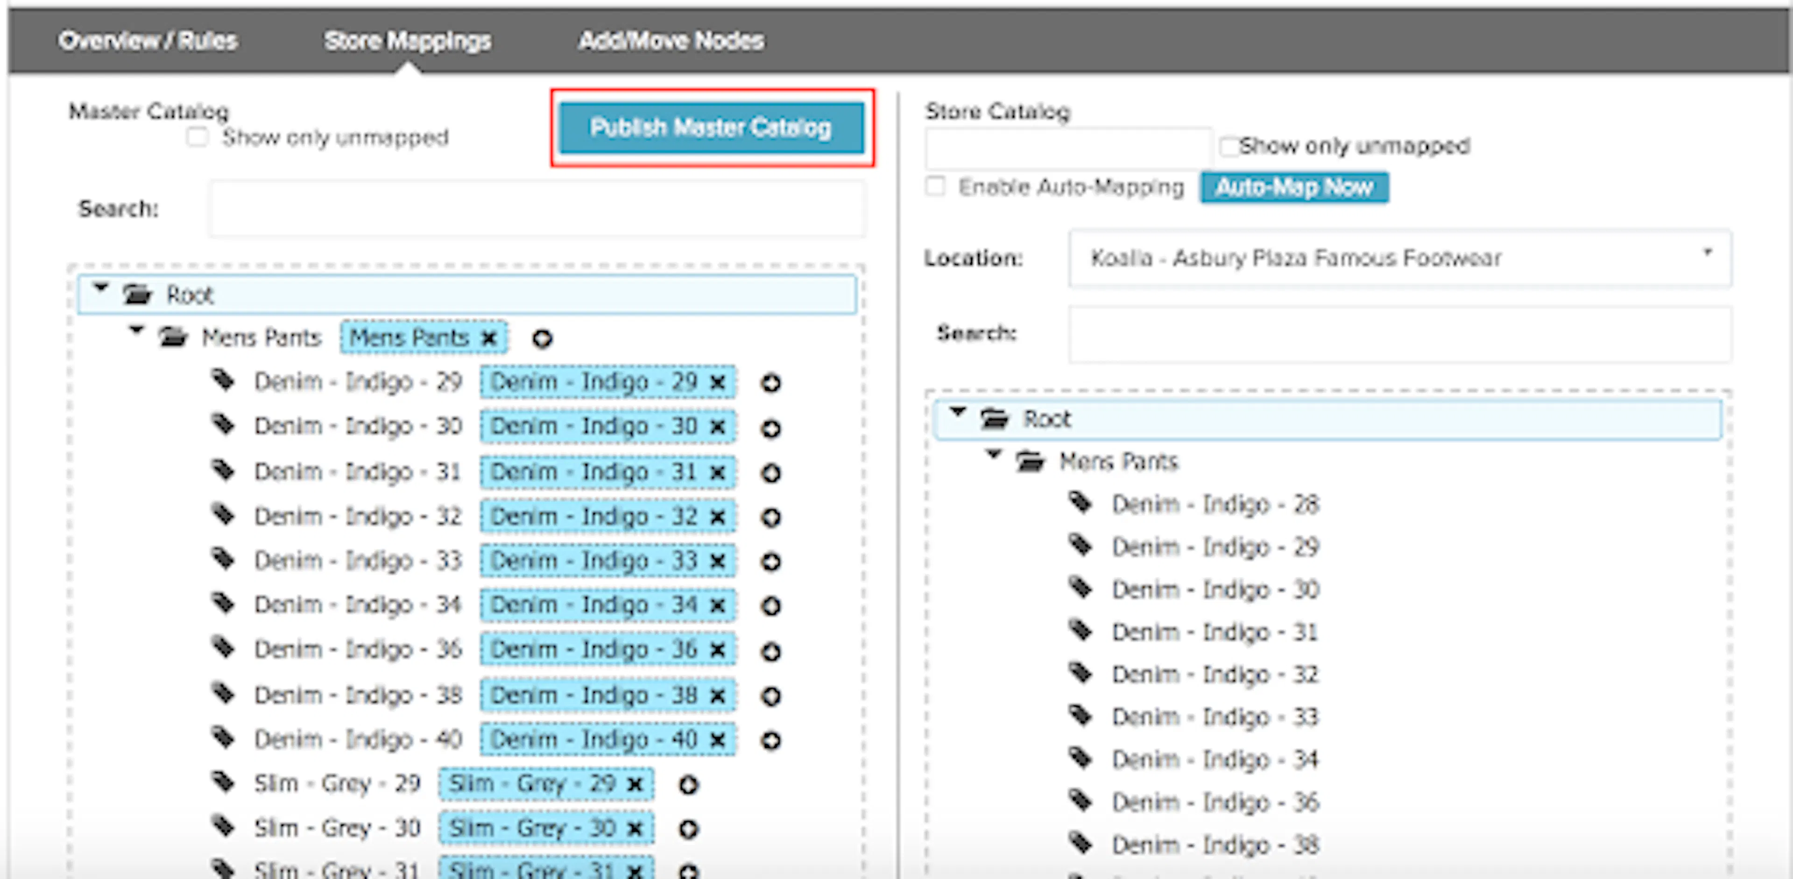
Task: Remove mapping Denim - Indigo - 38
Action: coord(718,696)
